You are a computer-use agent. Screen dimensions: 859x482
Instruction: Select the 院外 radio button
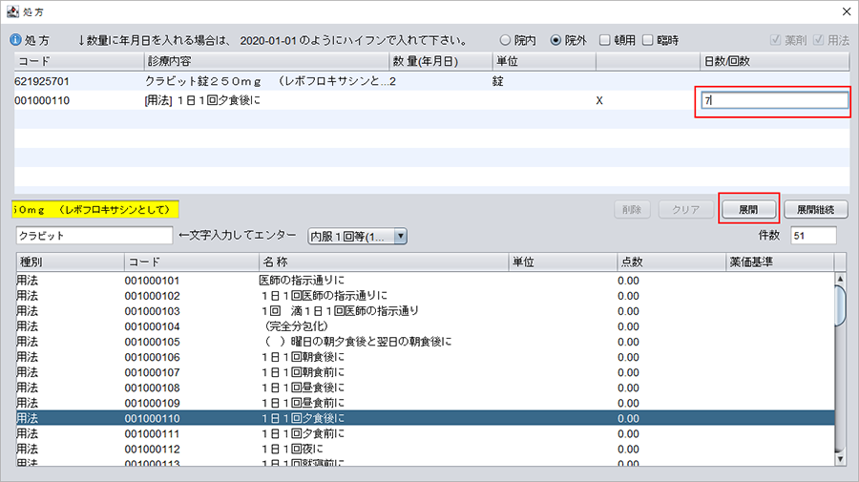[x=556, y=41]
